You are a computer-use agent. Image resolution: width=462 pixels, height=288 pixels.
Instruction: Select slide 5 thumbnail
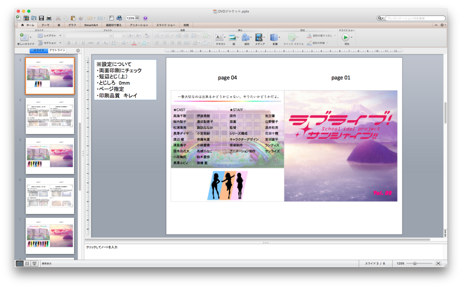[x=50, y=156]
